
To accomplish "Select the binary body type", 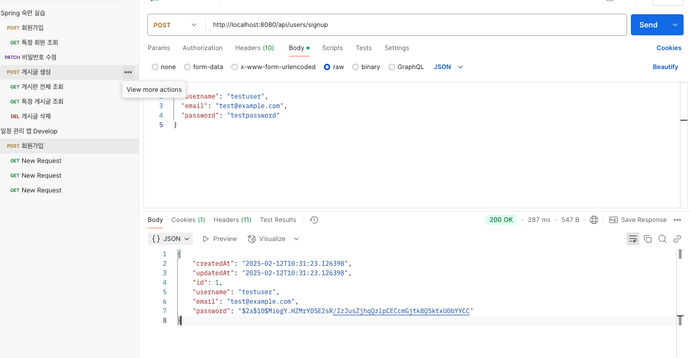I will 366,67.
